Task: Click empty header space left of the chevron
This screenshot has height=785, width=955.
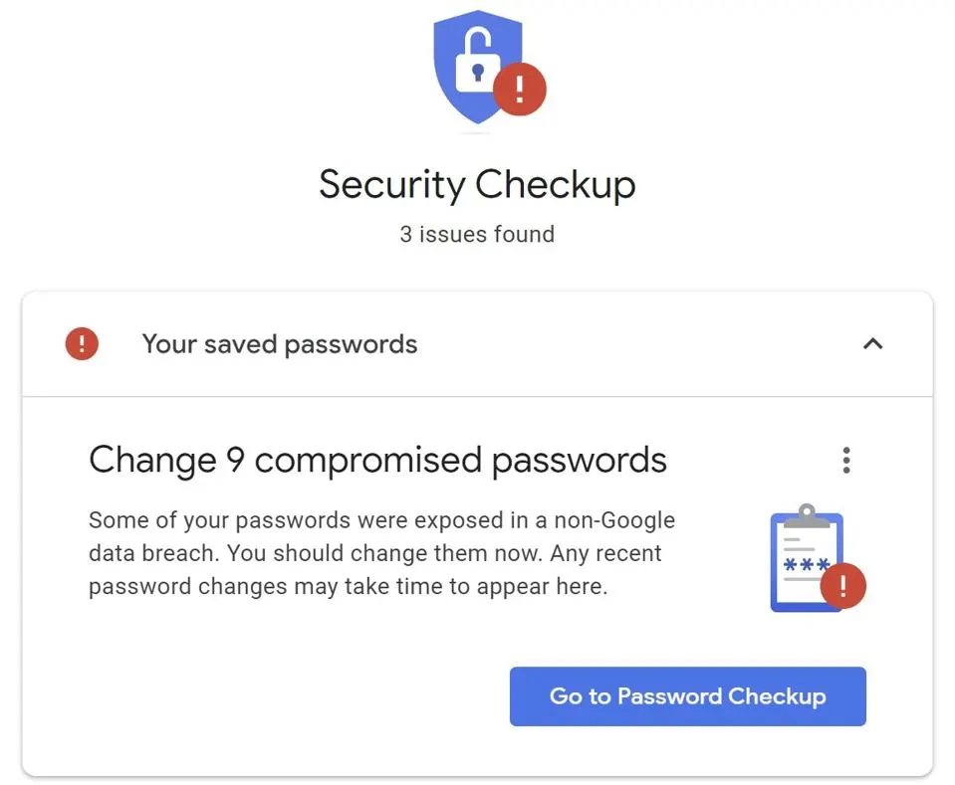Action: 639,344
